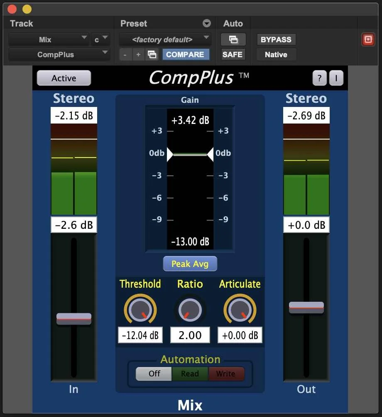The width and height of the screenshot is (382, 417).
Task: Open the CompPlus insert selector
Action: tap(59, 54)
